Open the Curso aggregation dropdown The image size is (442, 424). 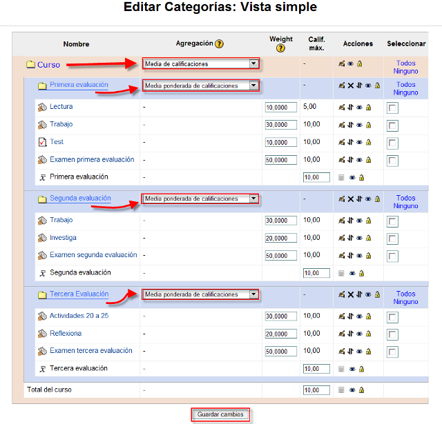(x=200, y=64)
